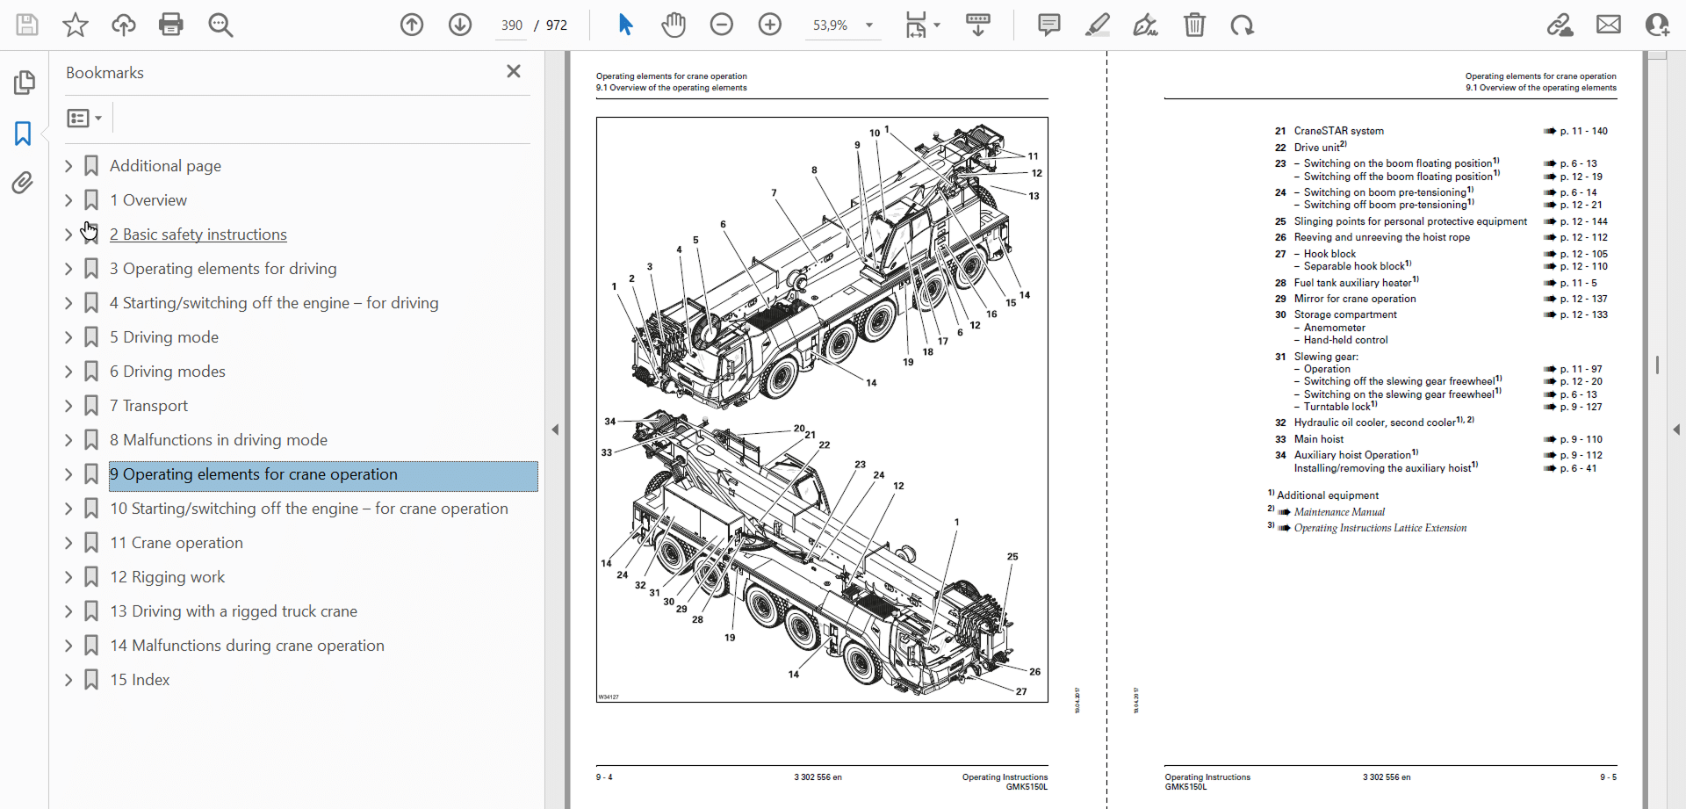Viewport: 1686px width, 809px height.
Task: Close the Bookmarks panel
Action: (x=514, y=71)
